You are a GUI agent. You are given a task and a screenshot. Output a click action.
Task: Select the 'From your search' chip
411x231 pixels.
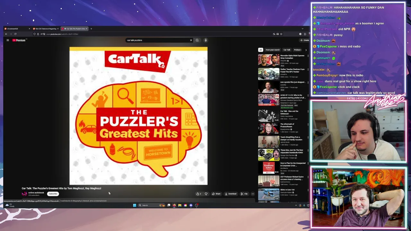[273, 50]
